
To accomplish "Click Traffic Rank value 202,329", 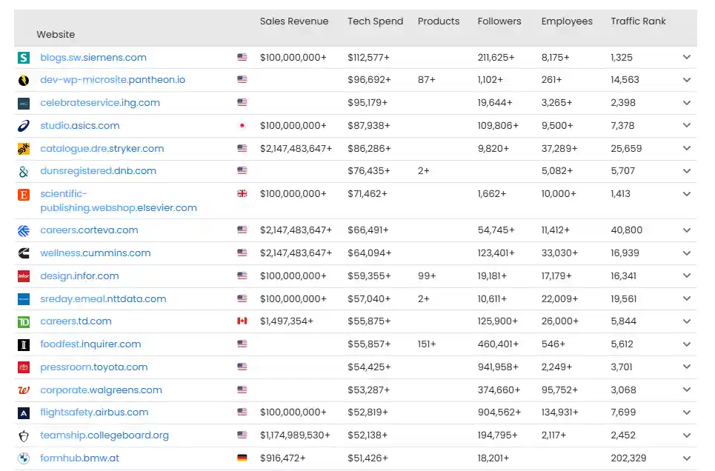I will click(x=628, y=458).
